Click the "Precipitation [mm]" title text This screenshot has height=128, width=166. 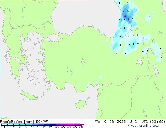click(17, 122)
